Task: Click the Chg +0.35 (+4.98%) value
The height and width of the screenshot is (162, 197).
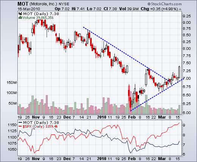Action: [x=159, y=9]
